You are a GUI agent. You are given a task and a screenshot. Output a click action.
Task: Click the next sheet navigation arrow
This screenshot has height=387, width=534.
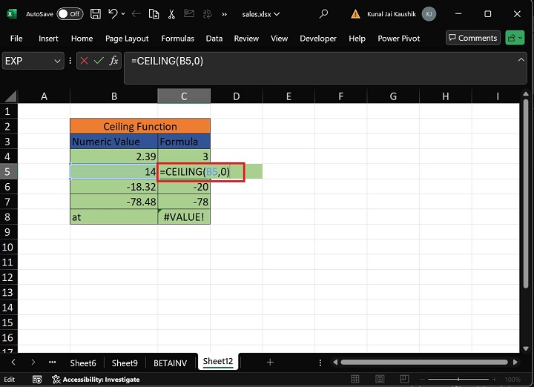pos(33,362)
